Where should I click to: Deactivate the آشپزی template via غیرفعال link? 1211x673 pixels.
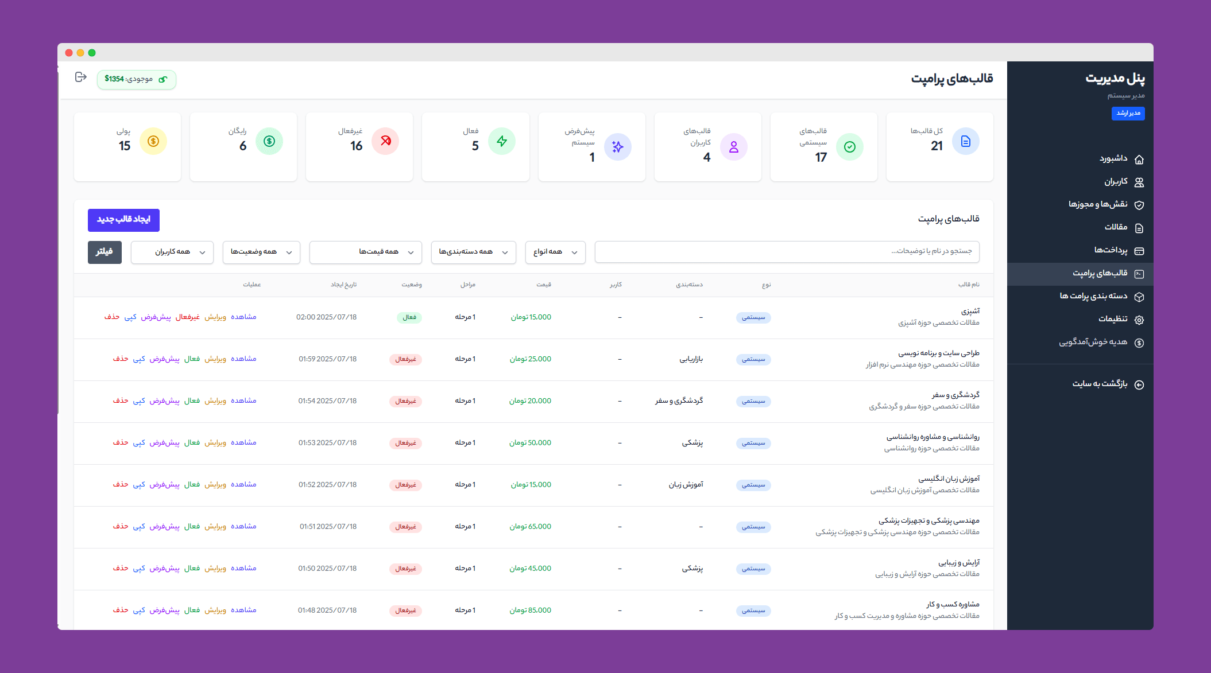[187, 317]
